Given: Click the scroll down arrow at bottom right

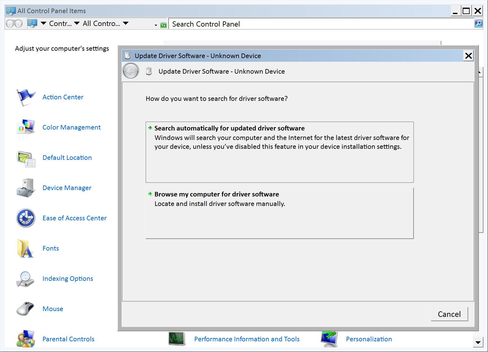Looking at the screenshot, I should 478,343.
